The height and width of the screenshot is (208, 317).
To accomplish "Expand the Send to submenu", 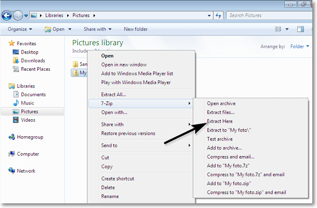I will pos(141,146).
